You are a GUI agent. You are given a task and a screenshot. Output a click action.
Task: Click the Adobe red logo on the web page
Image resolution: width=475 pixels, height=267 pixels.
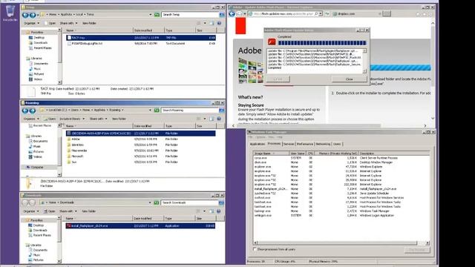(240, 26)
